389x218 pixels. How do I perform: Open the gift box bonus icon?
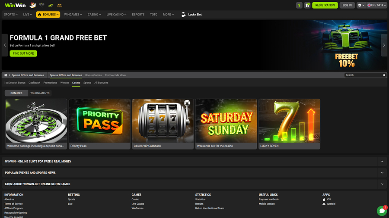307,5
